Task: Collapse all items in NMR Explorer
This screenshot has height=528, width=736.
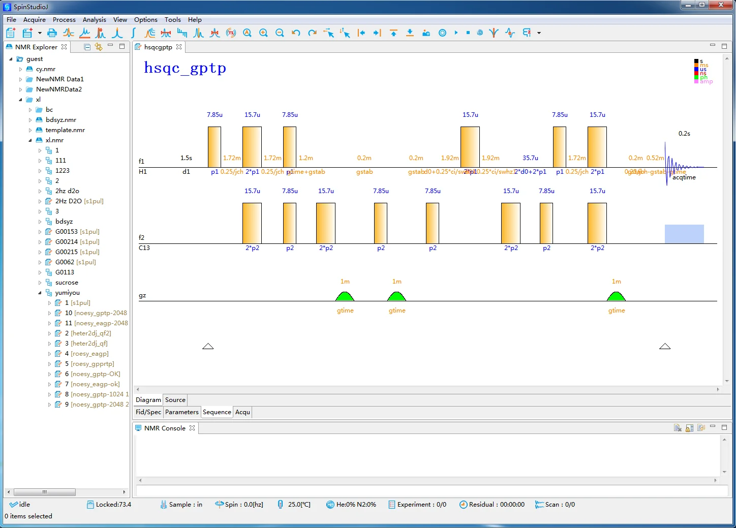Action: (x=87, y=47)
